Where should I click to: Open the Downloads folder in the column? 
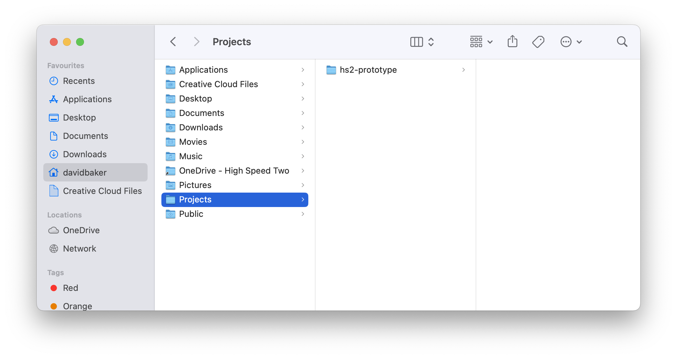tap(201, 127)
